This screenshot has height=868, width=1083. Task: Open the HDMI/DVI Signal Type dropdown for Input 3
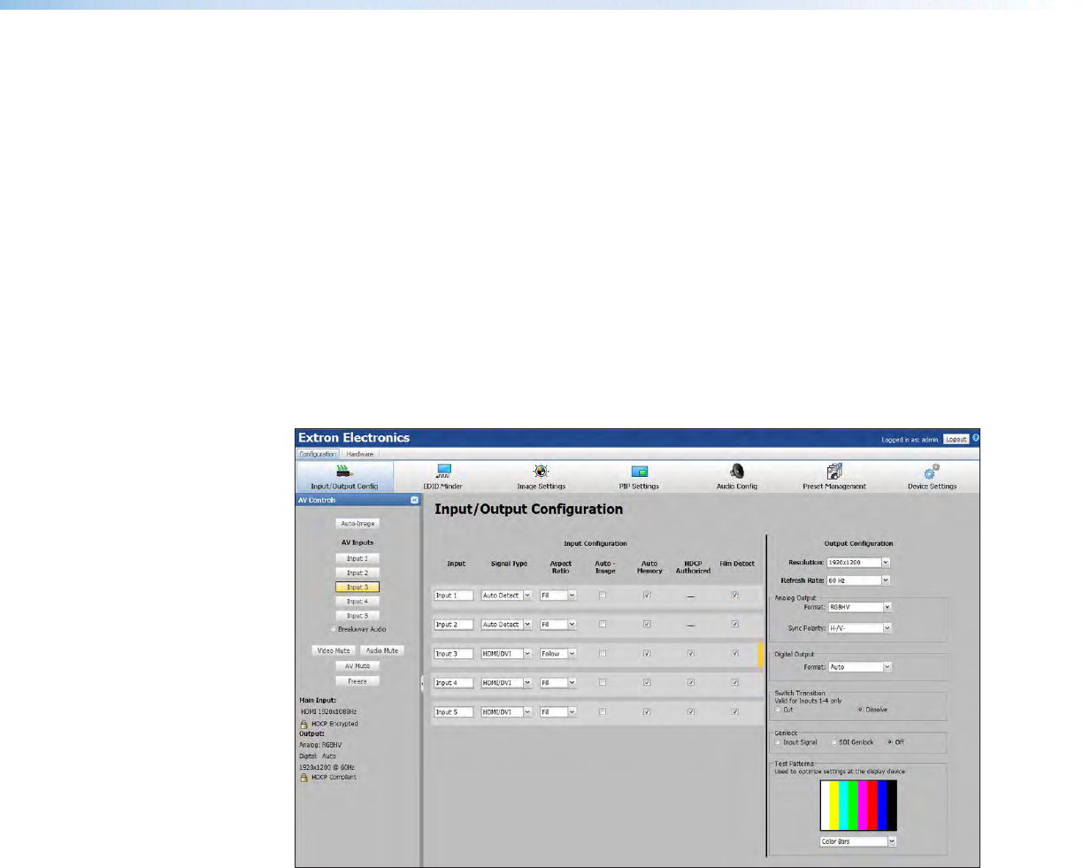[507, 654]
